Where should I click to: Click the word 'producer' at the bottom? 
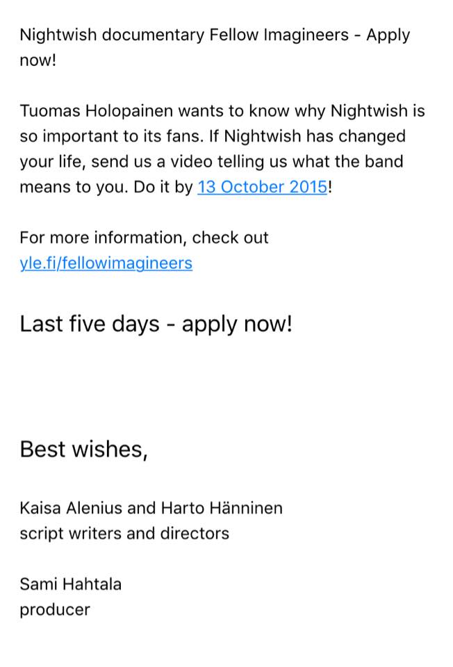(55, 610)
